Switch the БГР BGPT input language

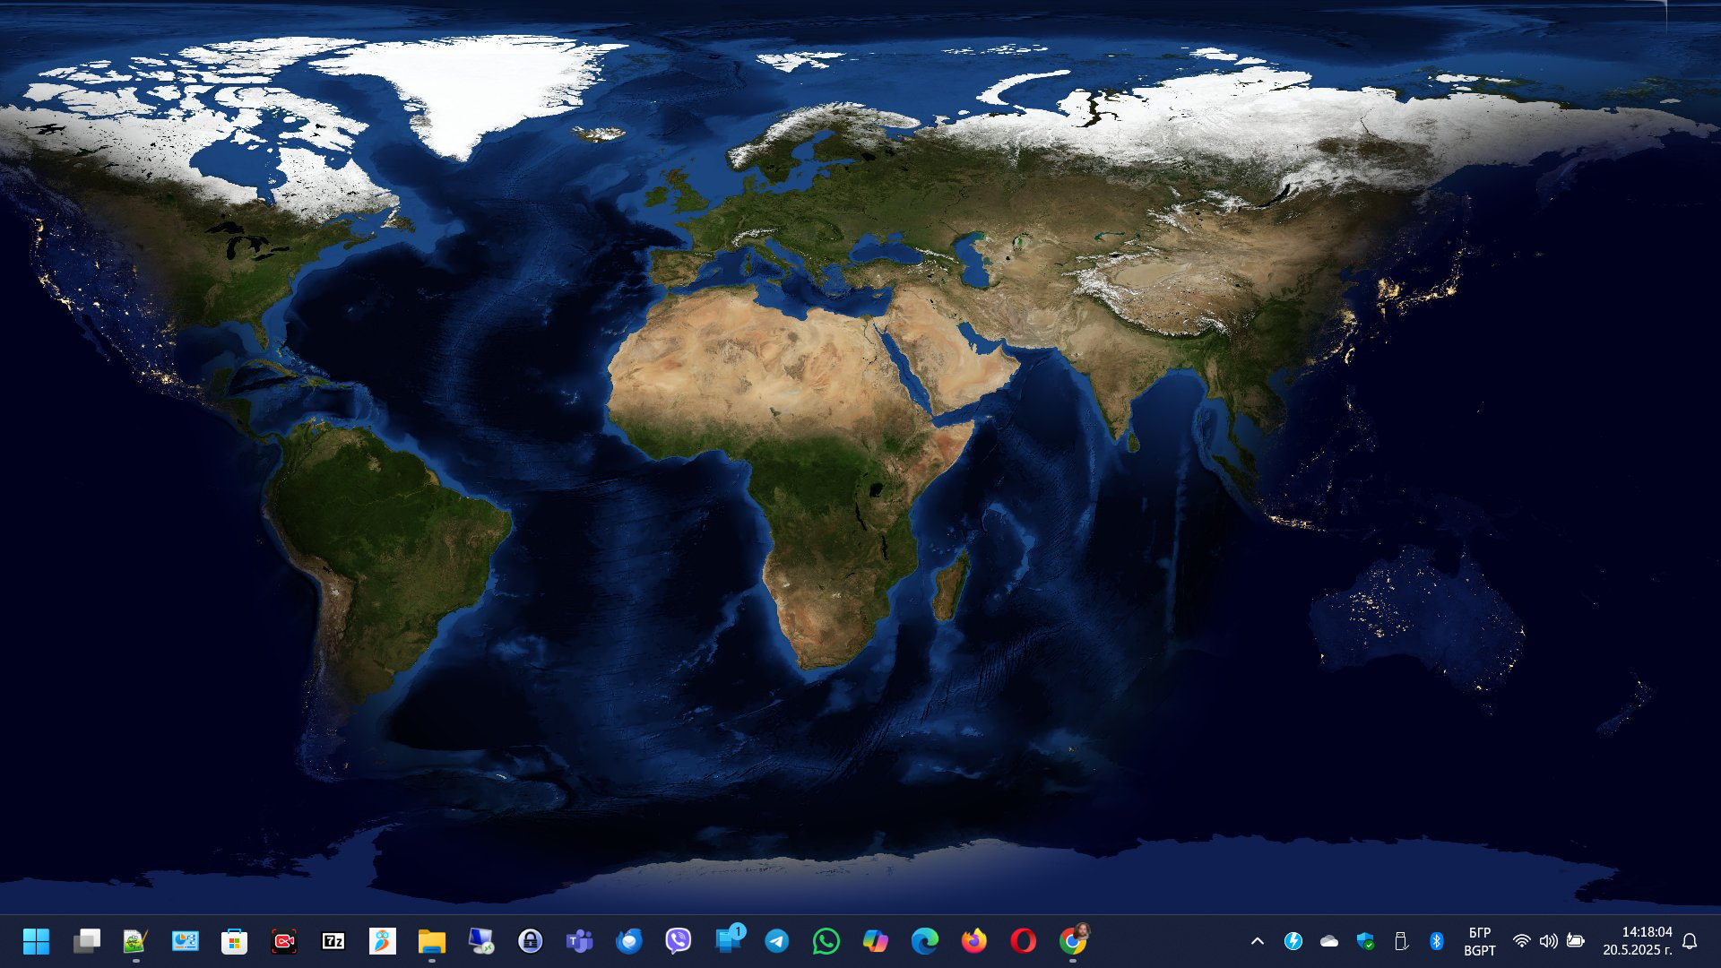tap(1480, 941)
